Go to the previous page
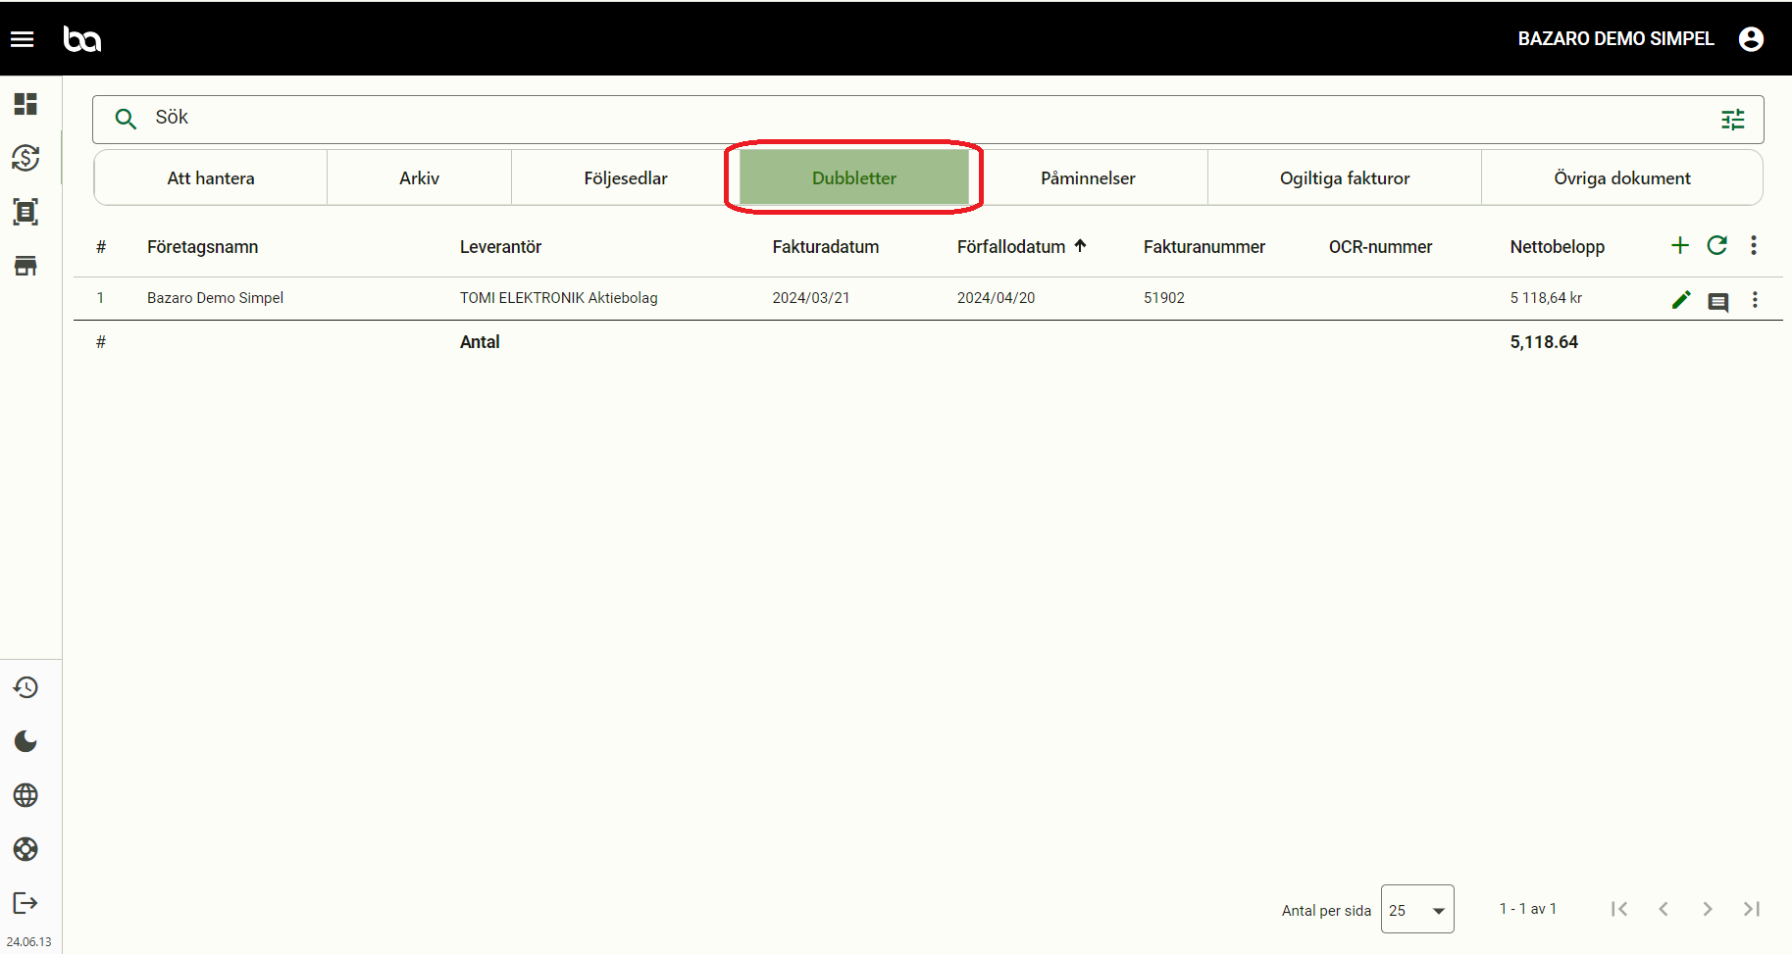 pos(1664,909)
